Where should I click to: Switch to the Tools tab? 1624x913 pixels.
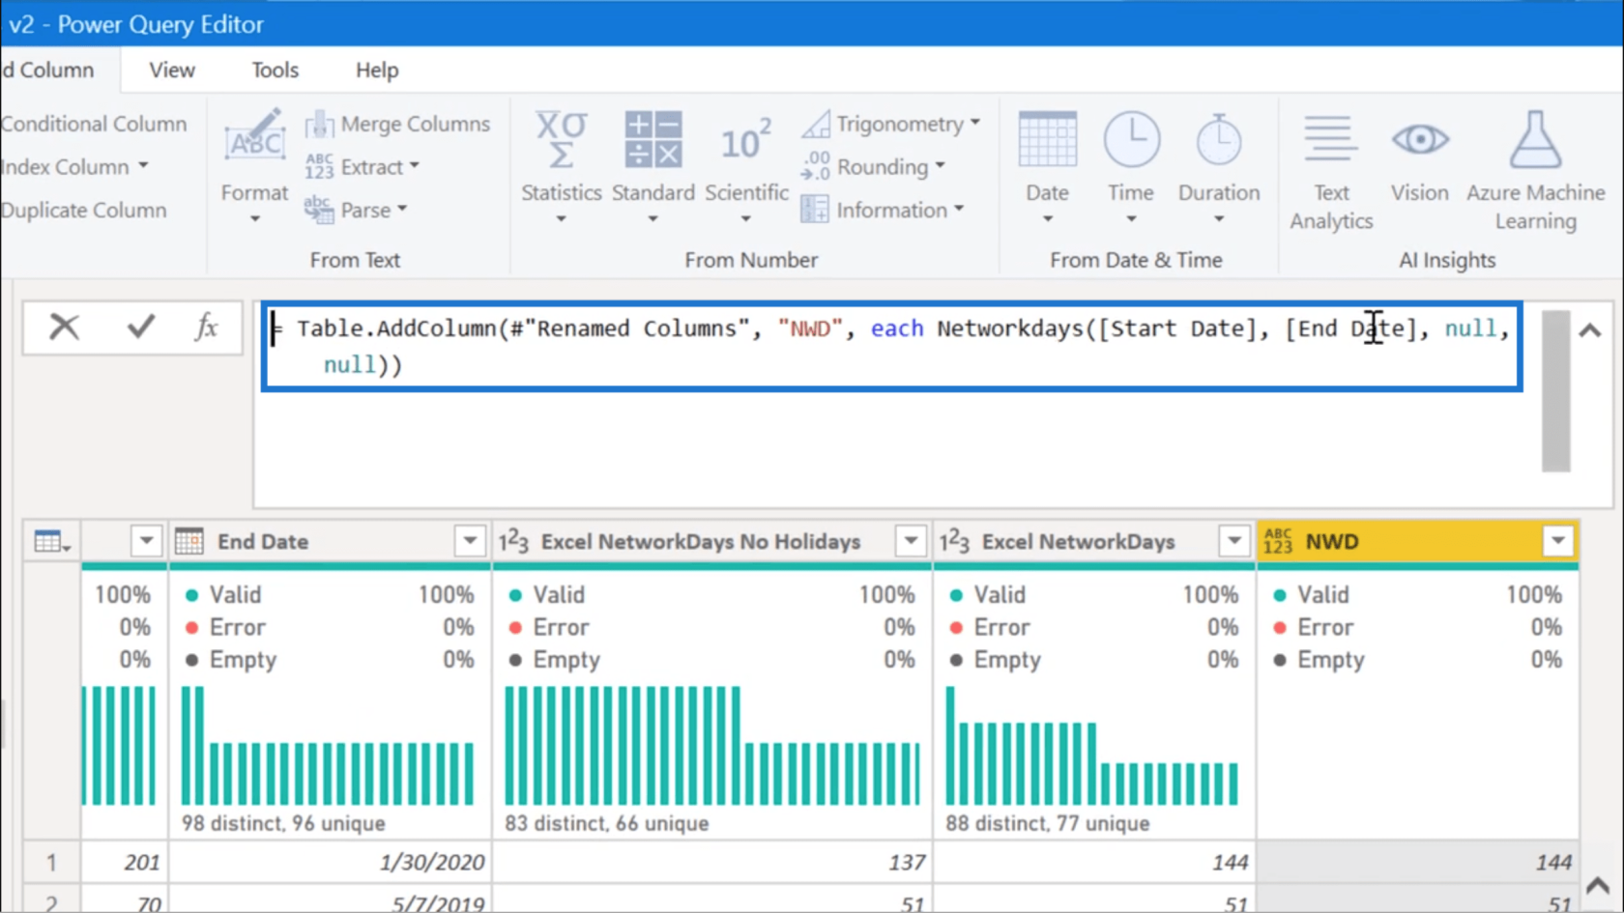(x=275, y=71)
